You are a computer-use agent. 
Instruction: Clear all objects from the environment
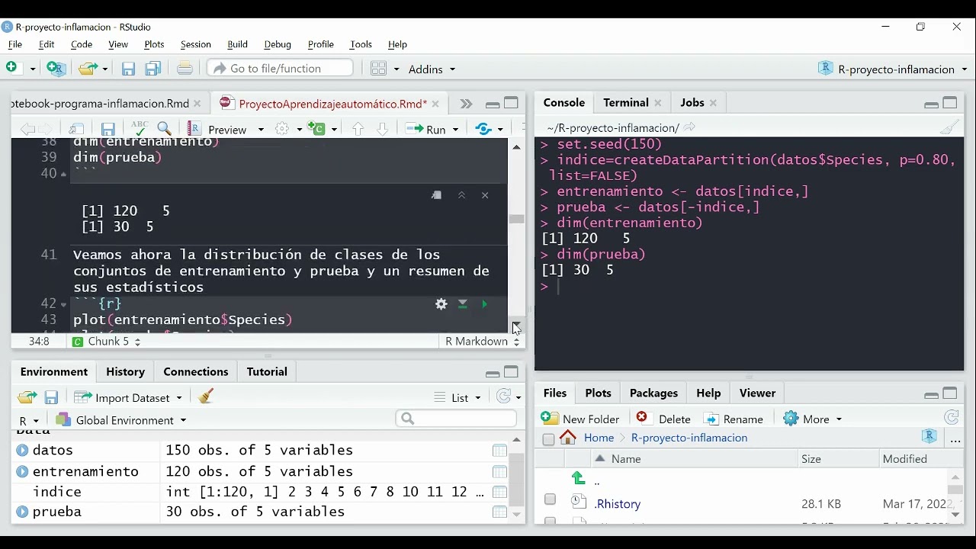coord(206,396)
